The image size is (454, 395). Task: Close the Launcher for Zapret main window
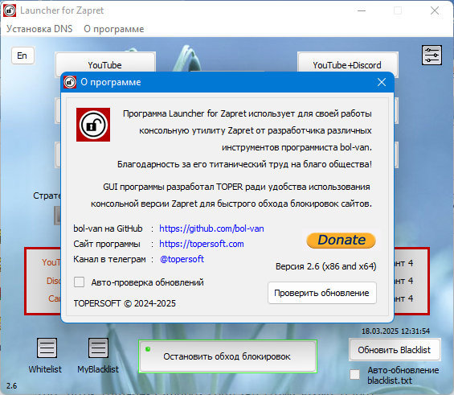(x=435, y=10)
